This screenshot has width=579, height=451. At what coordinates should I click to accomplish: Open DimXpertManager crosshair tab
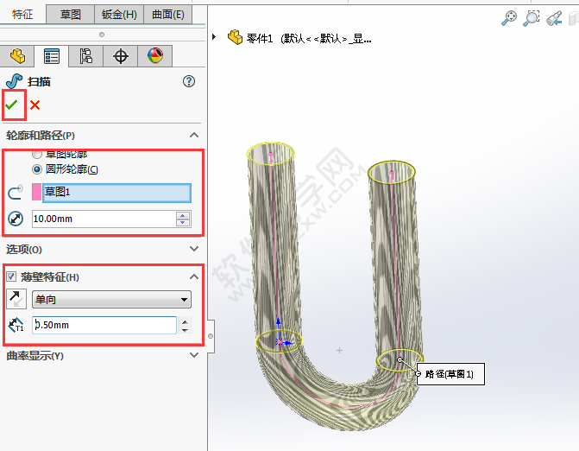(121, 56)
